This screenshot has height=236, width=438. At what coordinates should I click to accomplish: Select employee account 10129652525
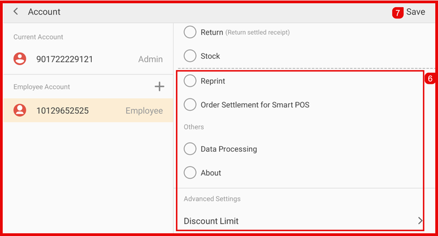(x=62, y=111)
